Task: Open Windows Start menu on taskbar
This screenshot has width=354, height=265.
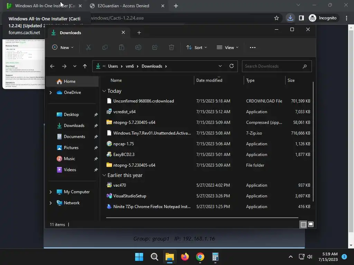Action: (x=139, y=257)
